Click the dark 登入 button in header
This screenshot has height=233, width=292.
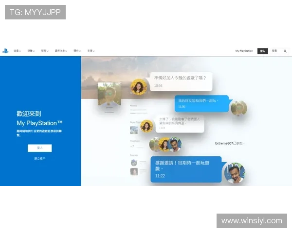(x=263, y=51)
